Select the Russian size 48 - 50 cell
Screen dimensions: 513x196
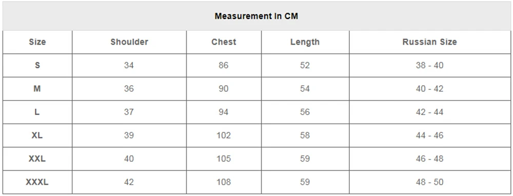click(429, 182)
